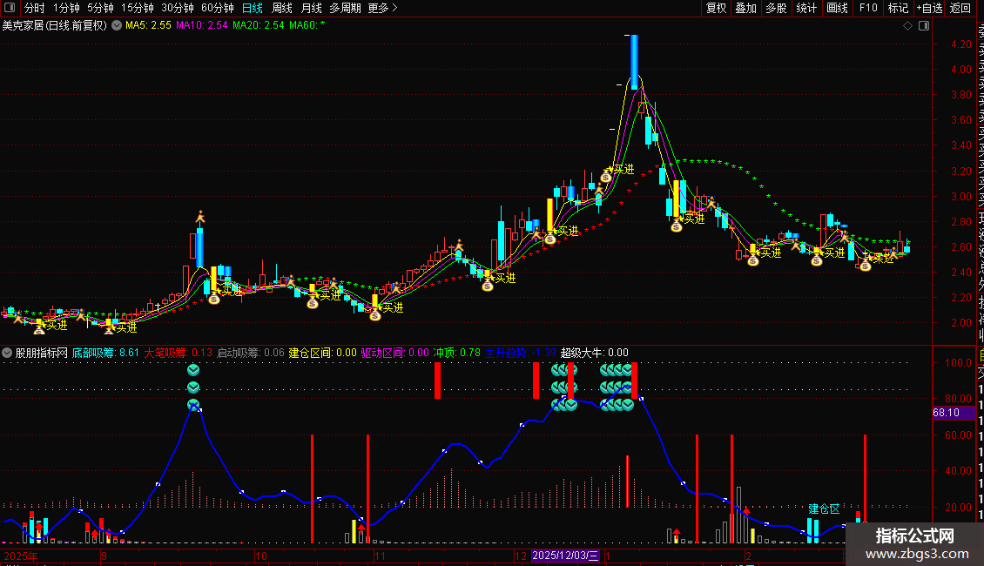Open the 画线 drawing tools
Screen dimensions: 984x566
[x=837, y=8]
